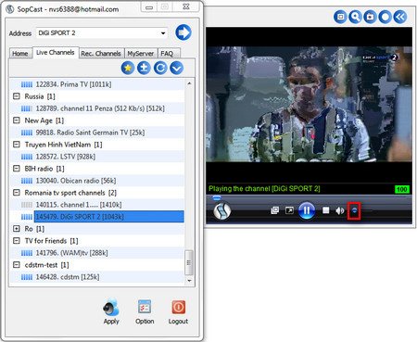Click the fullscreen arrow icon in player controls
The height and width of the screenshot is (342, 417).
coord(289,210)
